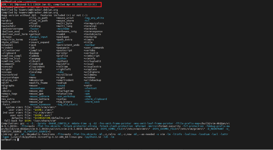Click the '-toolbar' feature text
Screen dimensions: 273x150
click(90, 45)
